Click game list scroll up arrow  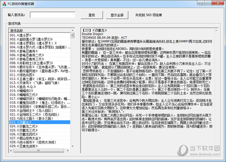(x=72, y=30)
